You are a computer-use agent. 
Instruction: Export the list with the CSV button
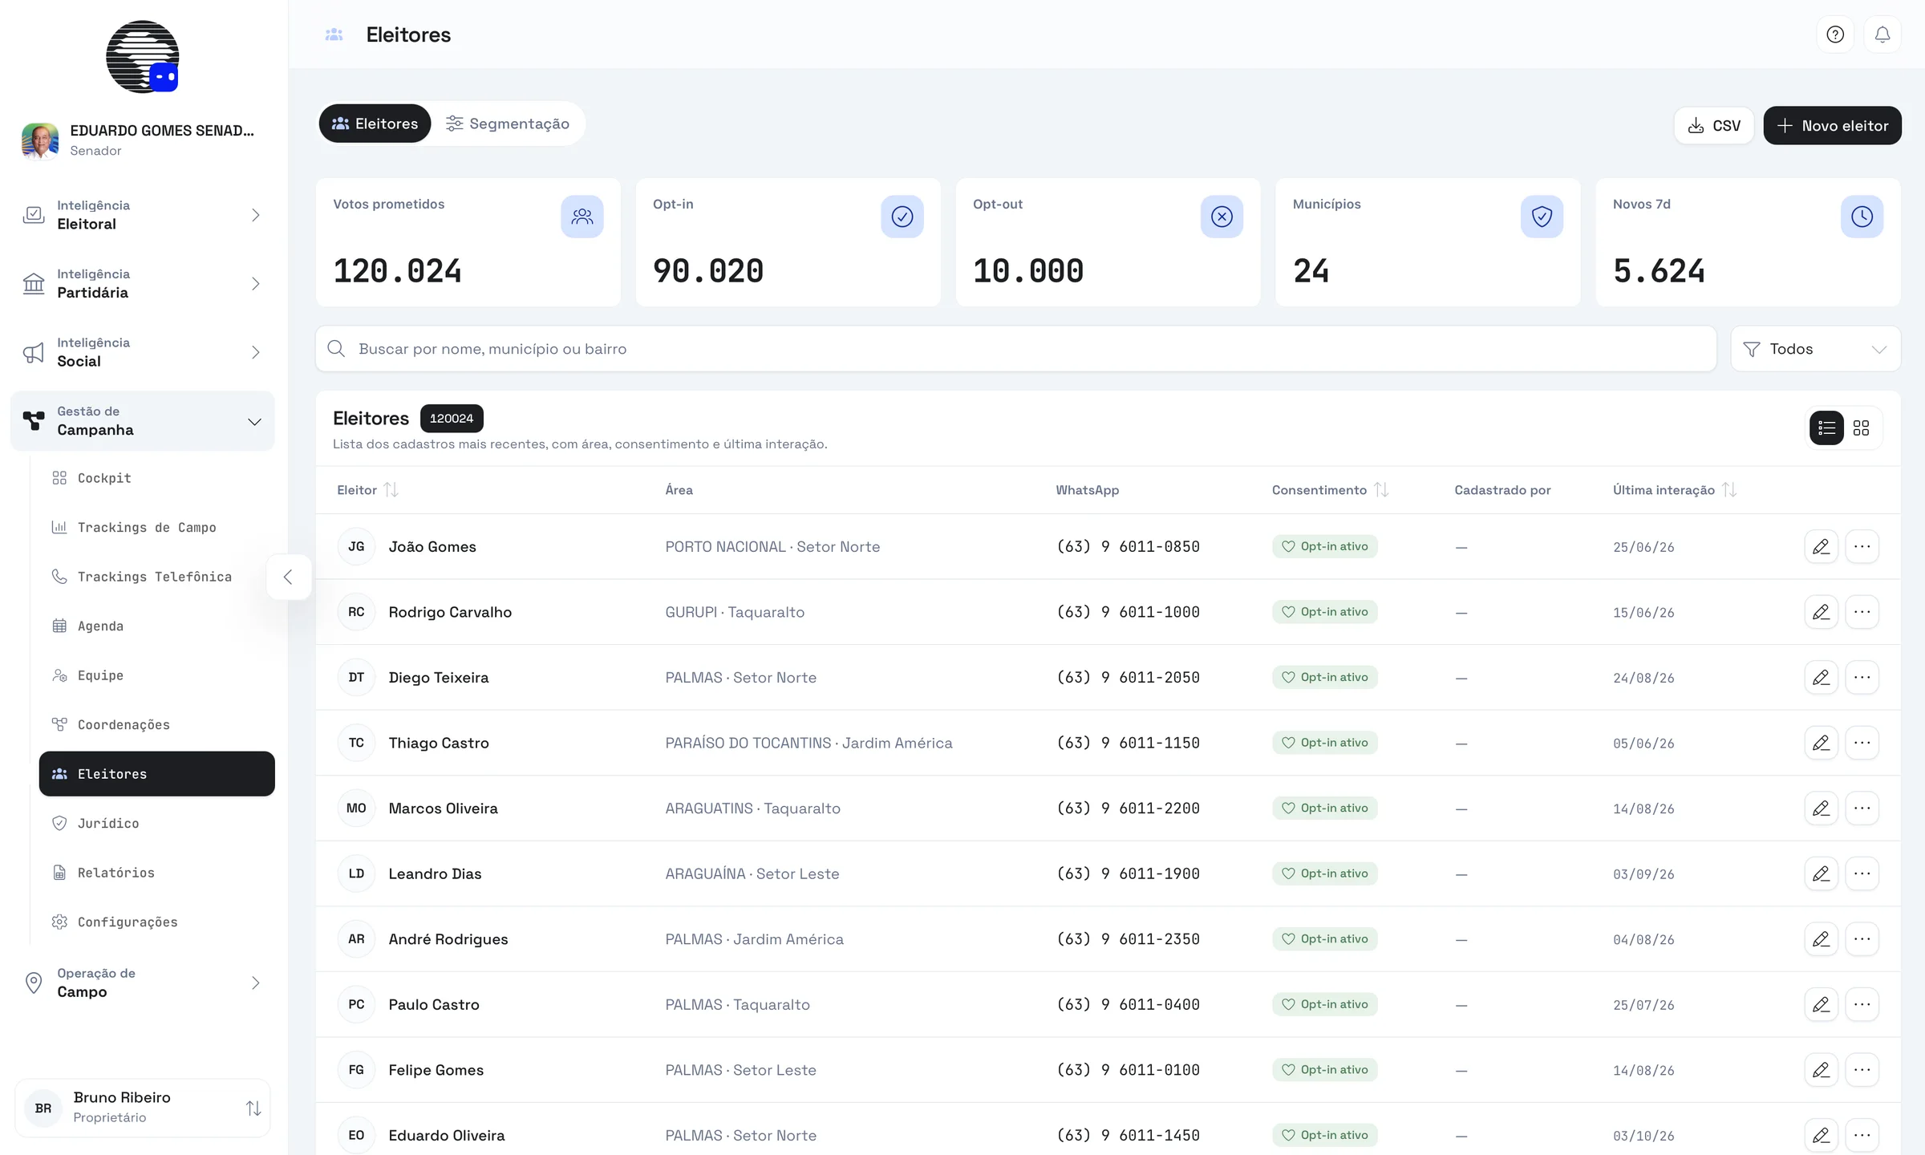point(1714,125)
